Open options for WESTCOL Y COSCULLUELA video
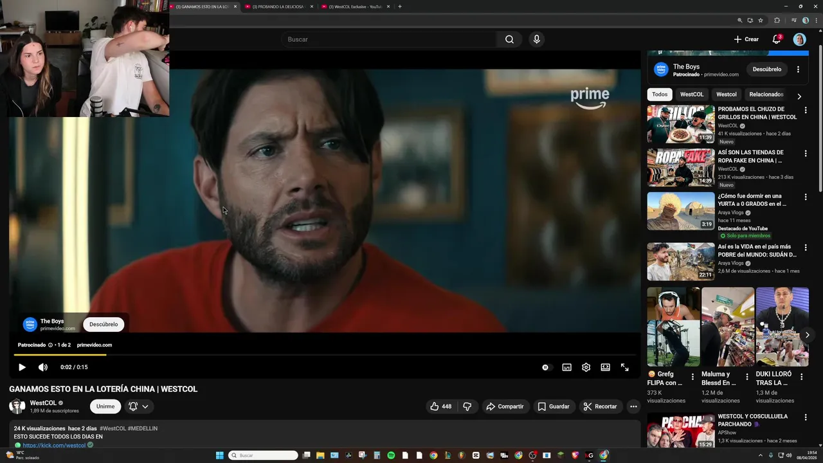Screen dimensions: 823x463 pos(806,418)
